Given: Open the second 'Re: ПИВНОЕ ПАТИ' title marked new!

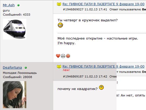Looking at the screenshot, I should (x=104, y=67).
